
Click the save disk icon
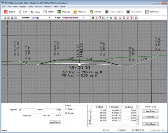pos(12,18)
